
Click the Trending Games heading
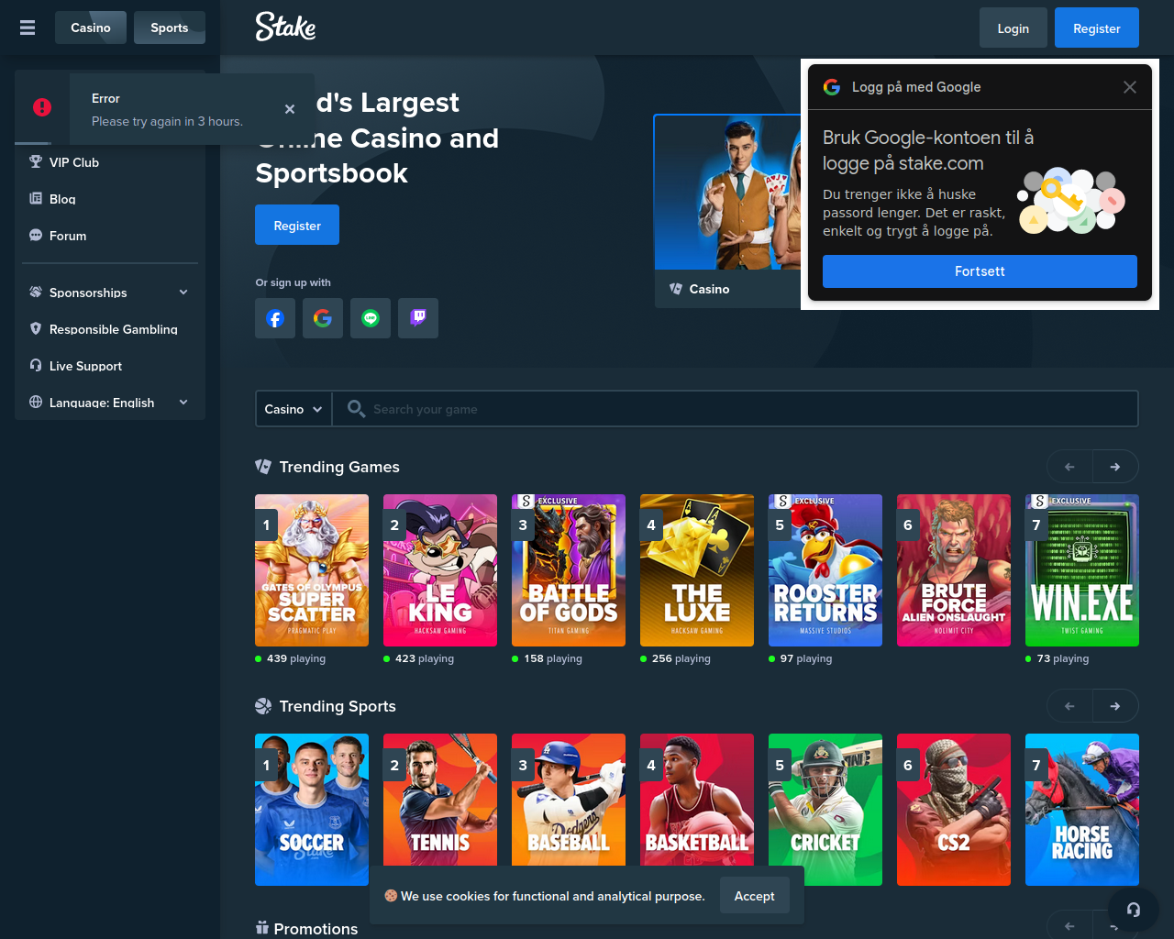tap(339, 467)
